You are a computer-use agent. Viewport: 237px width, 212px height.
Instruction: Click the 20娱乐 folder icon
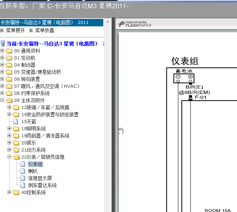pyautogui.click(x=16, y=143)
